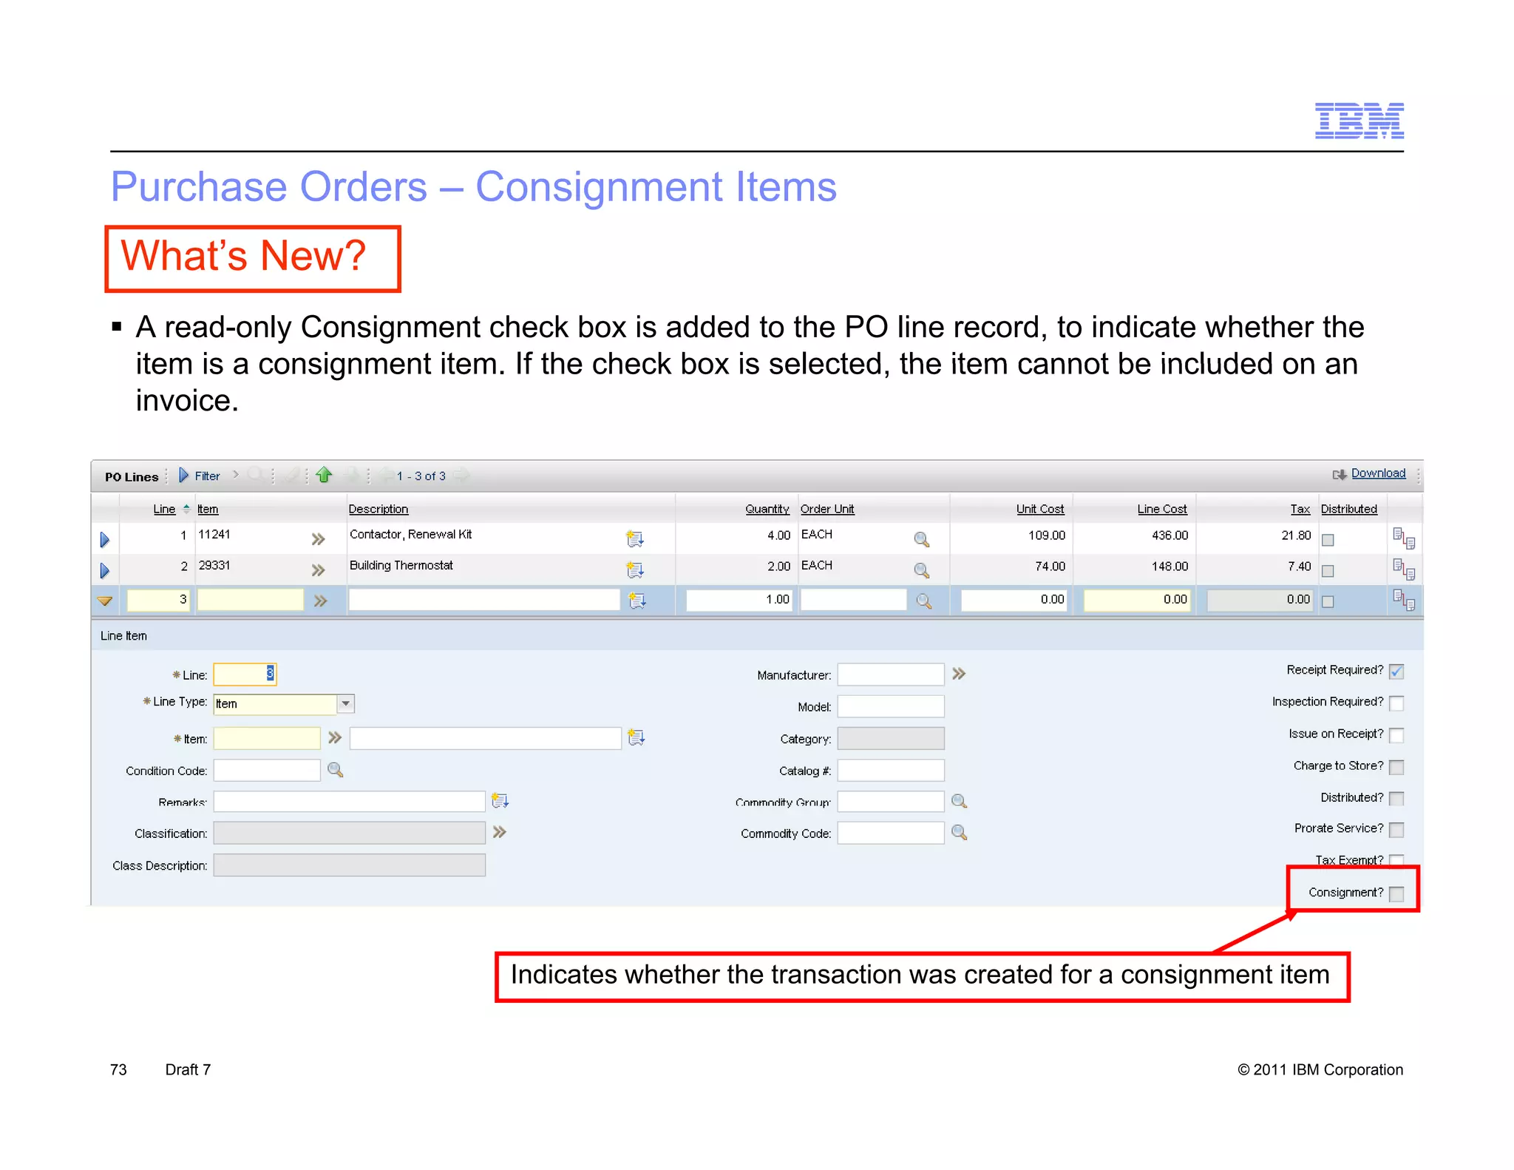Click the Manufacturer field

point(891,674)
